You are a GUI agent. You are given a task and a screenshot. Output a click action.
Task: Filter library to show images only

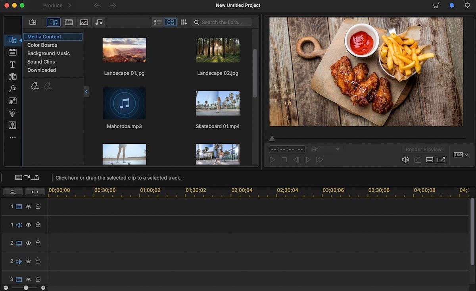click(x=84, y=22)
